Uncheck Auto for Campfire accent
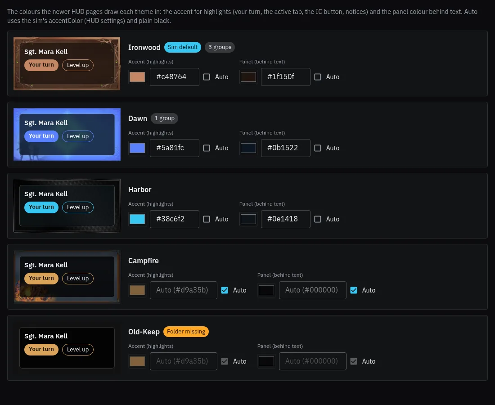 point(225,290)
